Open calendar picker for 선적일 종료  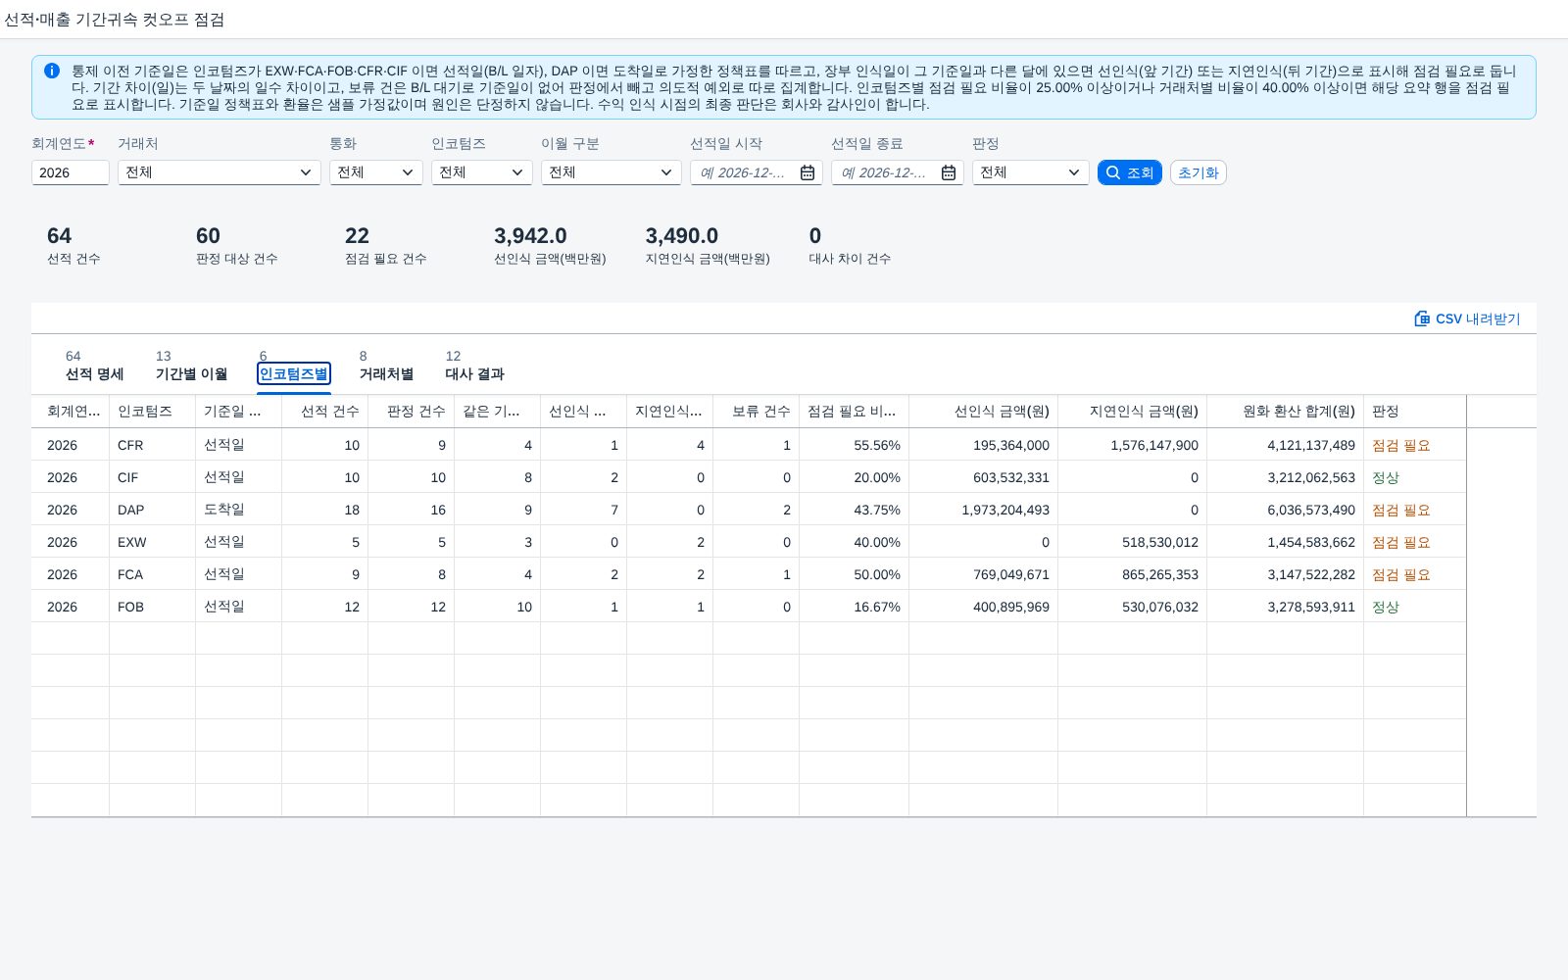949,172
